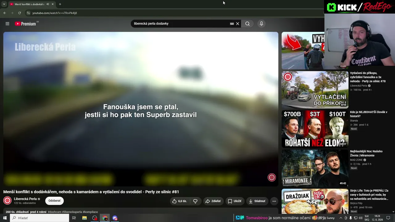Image resolution: width=395 pixels, height=222 pixels.
Task: Reload the YouTube page
Action: pyautogui.click(x=19, y=13)
